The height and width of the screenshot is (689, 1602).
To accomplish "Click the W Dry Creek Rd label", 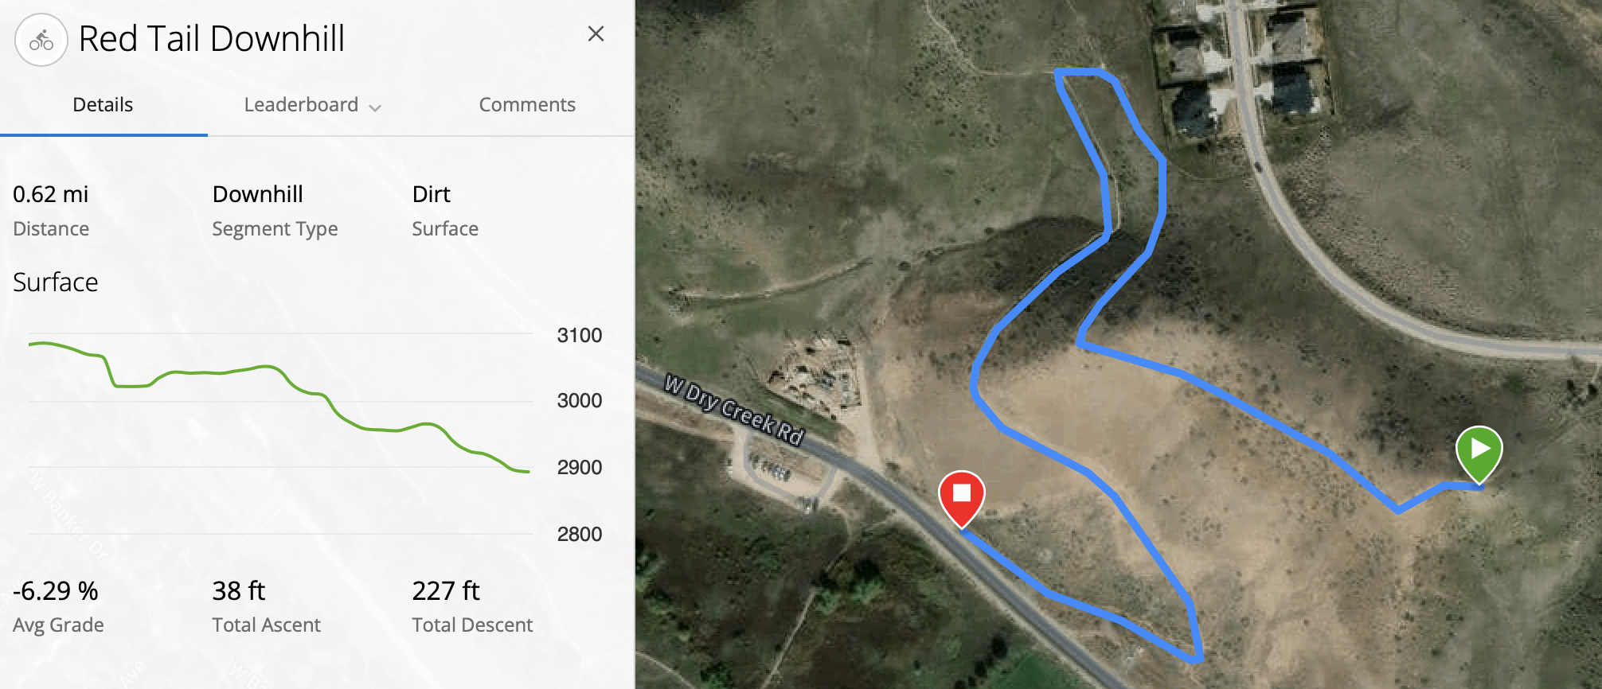I will click(734, 409).
